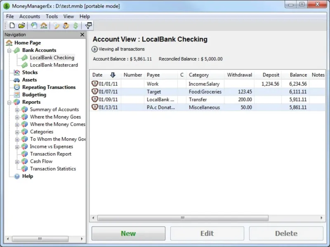Click the Edit transaction button

207,233
